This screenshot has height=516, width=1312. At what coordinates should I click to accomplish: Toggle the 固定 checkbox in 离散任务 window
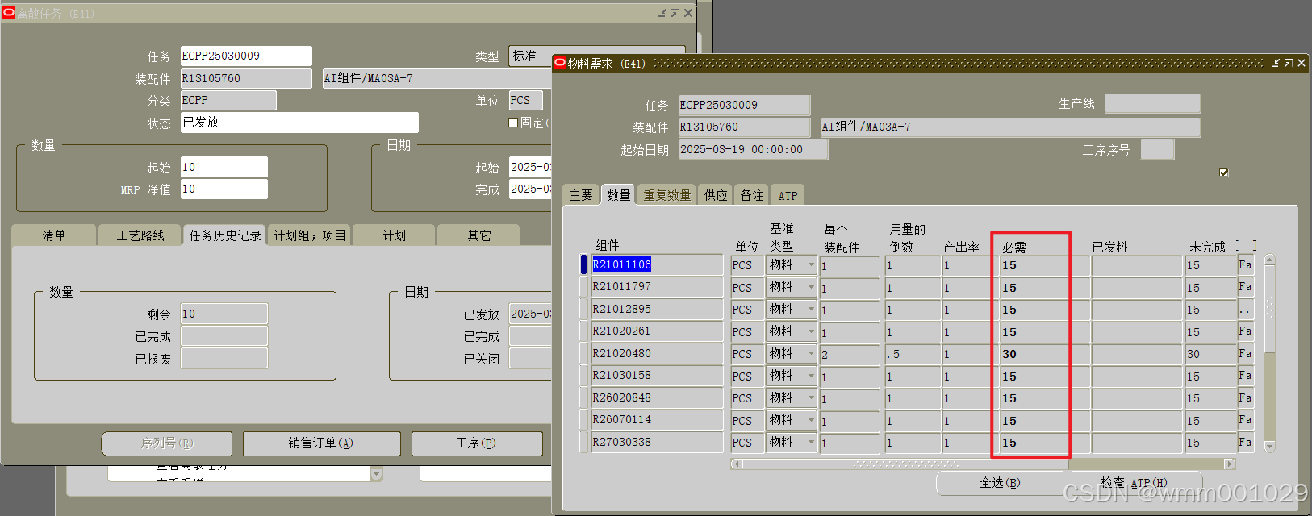point(513,123)
